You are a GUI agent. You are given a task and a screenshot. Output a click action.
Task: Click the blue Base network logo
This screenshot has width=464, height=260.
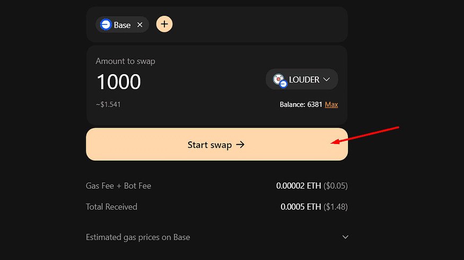pos(106,24)
